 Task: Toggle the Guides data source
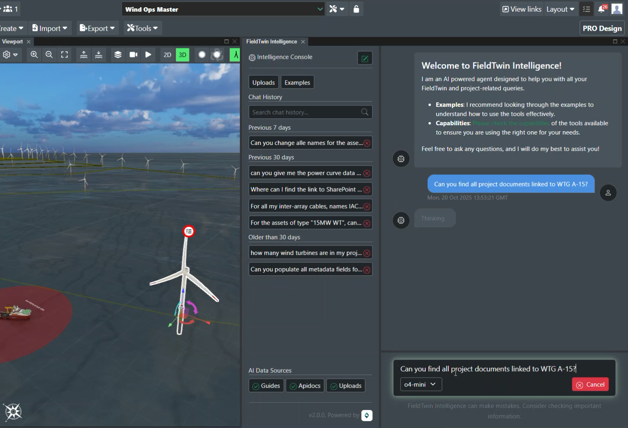(x=266, y=386)
